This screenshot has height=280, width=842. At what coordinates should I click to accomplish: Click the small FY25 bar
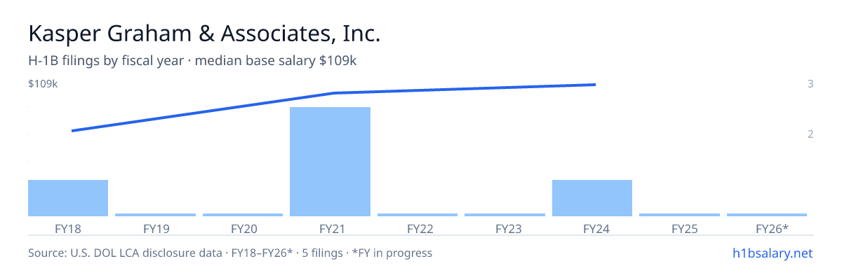pos(679,215)
